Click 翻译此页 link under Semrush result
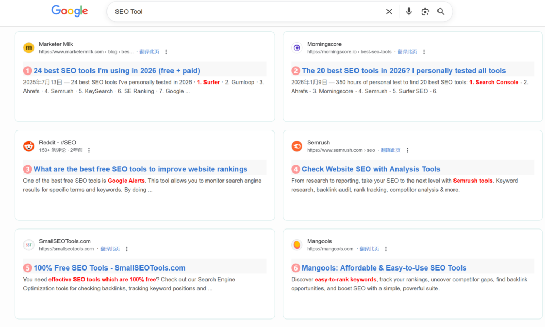This screenshot has height=327, width=545. tap(391, 150)
